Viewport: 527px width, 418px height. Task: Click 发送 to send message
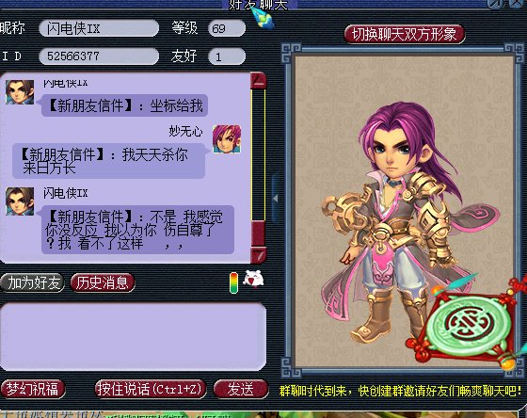(x=241, y=389)
